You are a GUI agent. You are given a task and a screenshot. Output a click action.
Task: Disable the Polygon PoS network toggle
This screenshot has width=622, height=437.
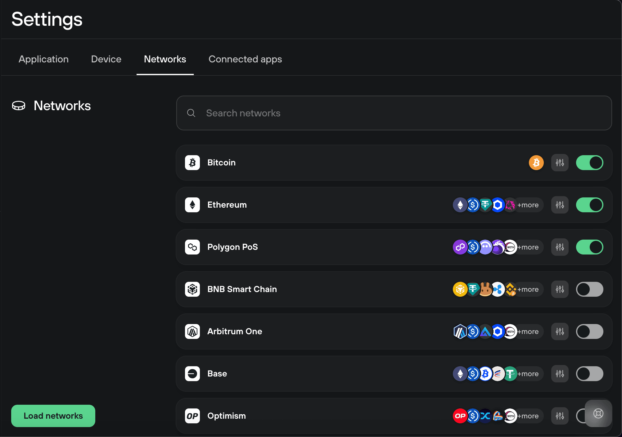pyautogui.click(x=590, y=247)
